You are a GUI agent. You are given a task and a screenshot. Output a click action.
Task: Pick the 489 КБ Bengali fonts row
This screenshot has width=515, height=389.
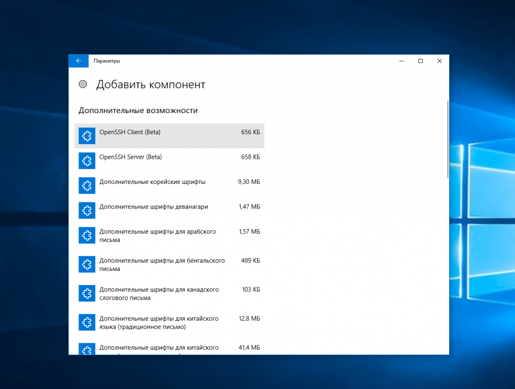(x=169, y=264)
